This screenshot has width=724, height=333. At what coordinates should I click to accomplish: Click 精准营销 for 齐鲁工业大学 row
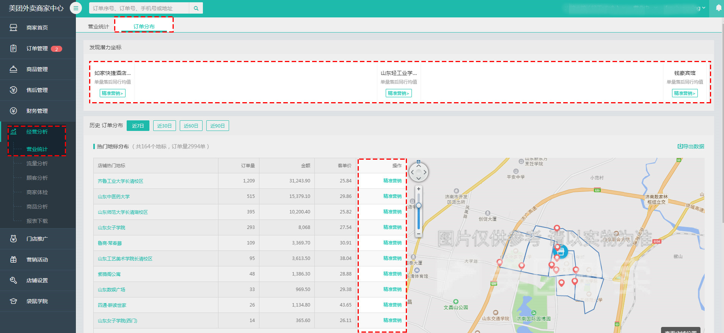pyautogui.click(x=392, y=181)
